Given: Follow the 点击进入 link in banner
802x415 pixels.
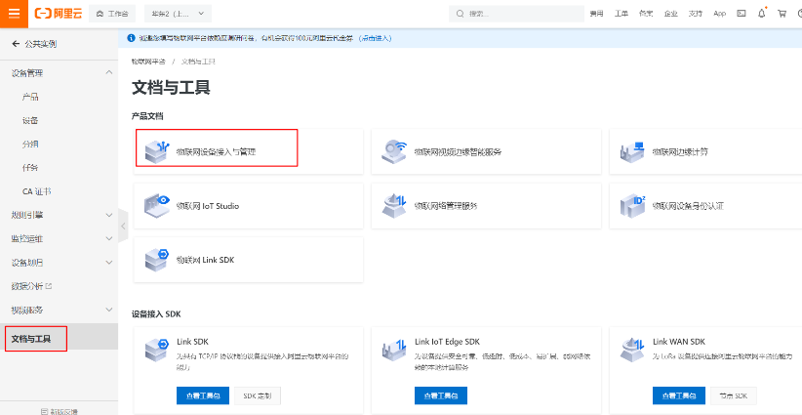Looking at the screenshot, I should tap(375, 38).
